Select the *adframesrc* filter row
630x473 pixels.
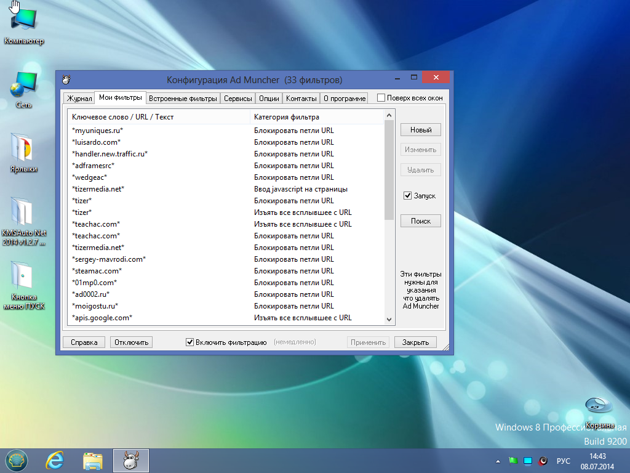(x=226, y=165)
